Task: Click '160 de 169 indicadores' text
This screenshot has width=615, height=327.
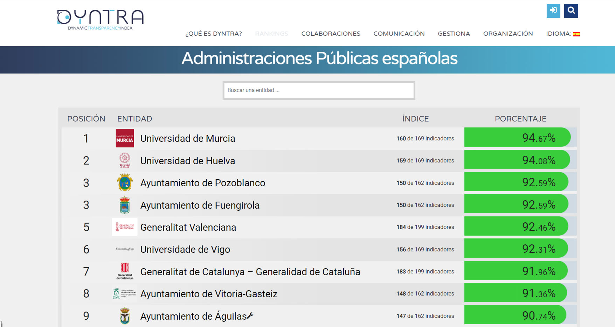Action: point(425,138)
